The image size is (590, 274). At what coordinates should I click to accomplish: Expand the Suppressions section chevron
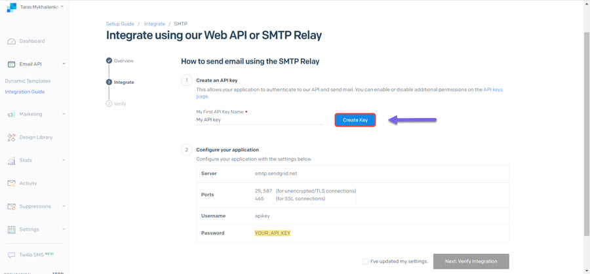coord(64,206)
